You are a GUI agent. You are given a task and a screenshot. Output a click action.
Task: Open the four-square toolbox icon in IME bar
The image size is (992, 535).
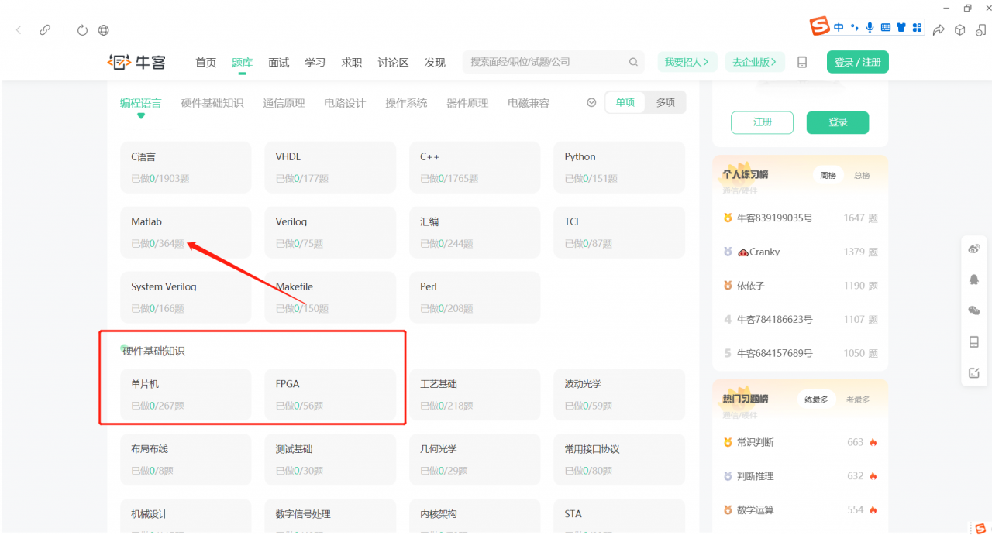click(917, 28)
